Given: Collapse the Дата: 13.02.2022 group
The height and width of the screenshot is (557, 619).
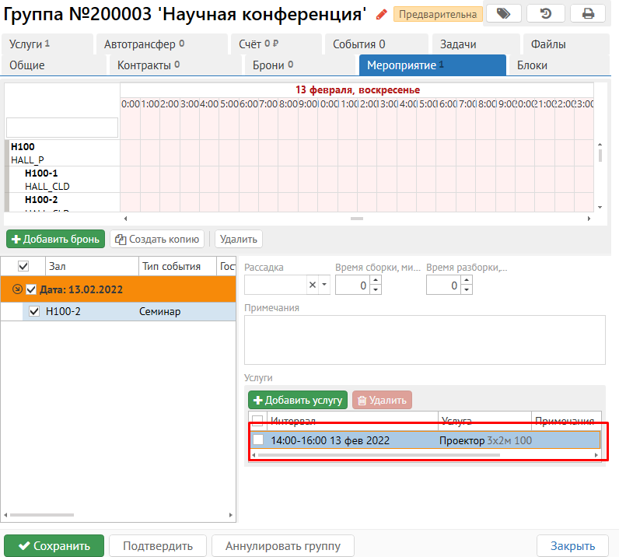Looking at the screenshot, I should point(16,289).
